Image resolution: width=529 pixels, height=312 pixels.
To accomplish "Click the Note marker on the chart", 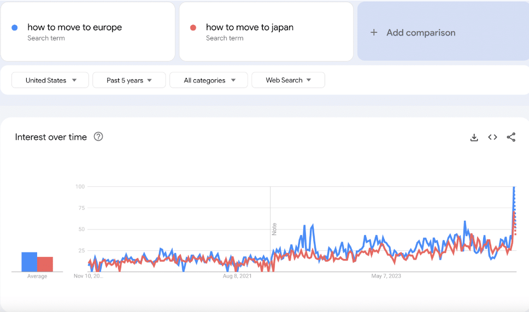I will click(x=274, y=228).
